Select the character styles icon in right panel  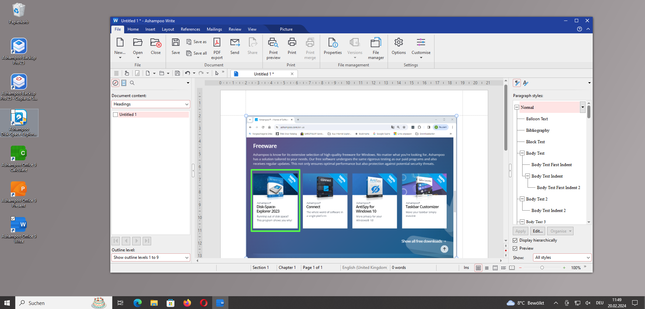(526, 83)
